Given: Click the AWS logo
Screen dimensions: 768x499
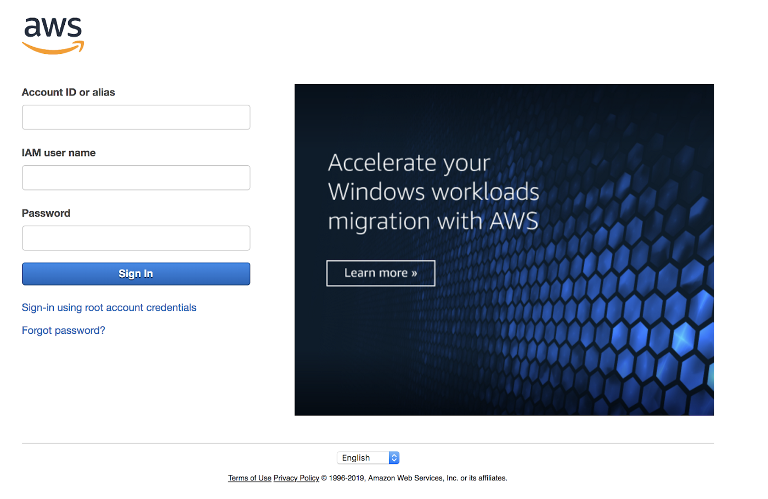Looking at the screenshot, I should pos(53,36).
